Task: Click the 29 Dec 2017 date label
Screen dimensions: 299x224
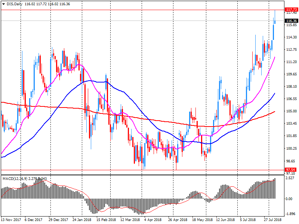Action: (58, 220)
